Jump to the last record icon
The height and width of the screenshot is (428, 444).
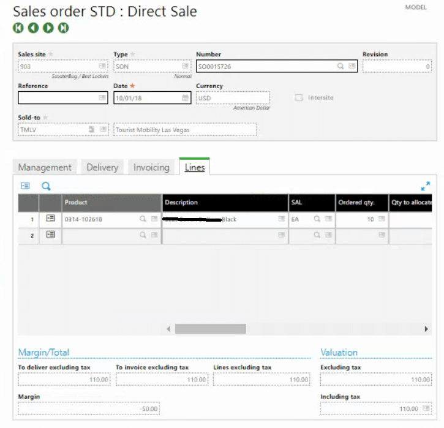(x=64, y=28)
